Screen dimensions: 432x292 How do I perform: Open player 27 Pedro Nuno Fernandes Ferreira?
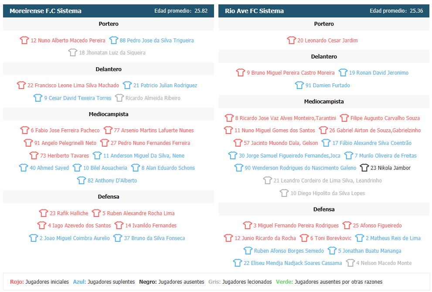point(150,143)
